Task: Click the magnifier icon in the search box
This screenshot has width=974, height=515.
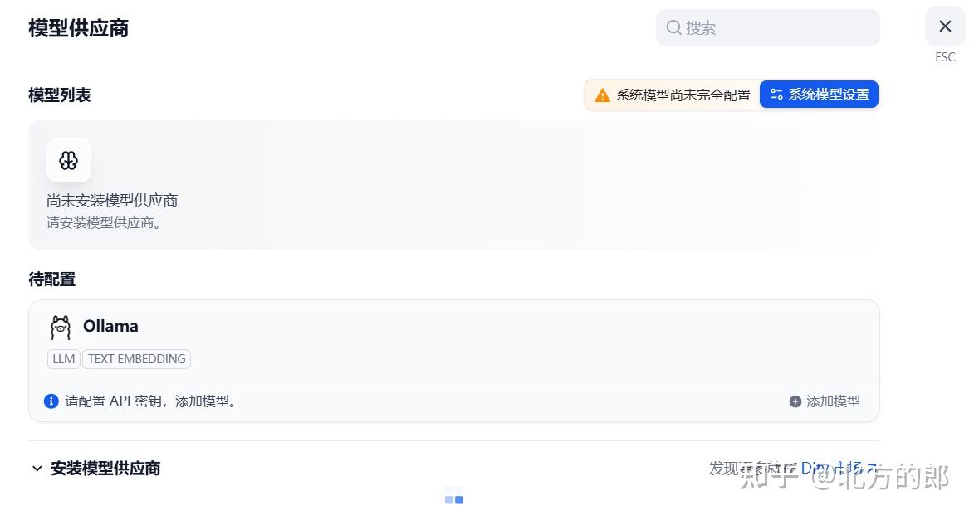Action: pyautogui.click(x=673, y=27)
